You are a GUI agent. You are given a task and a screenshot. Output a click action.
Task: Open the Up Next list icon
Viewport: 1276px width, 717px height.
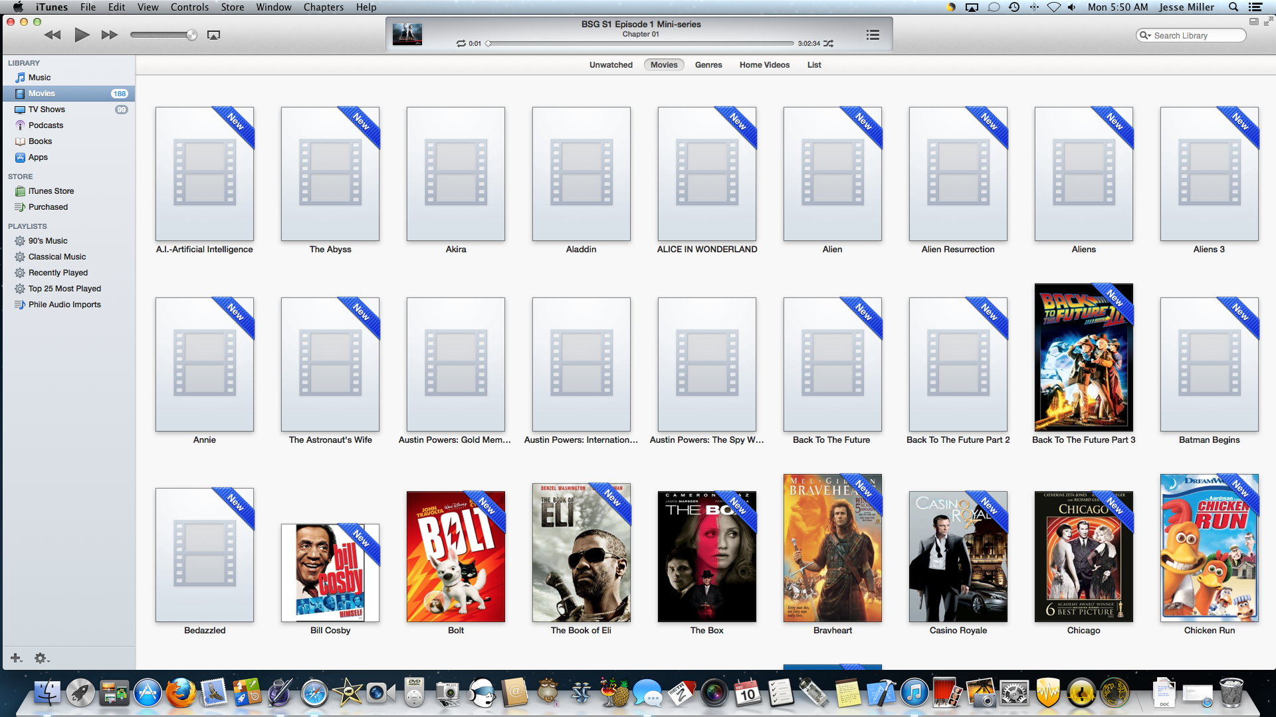873,35
